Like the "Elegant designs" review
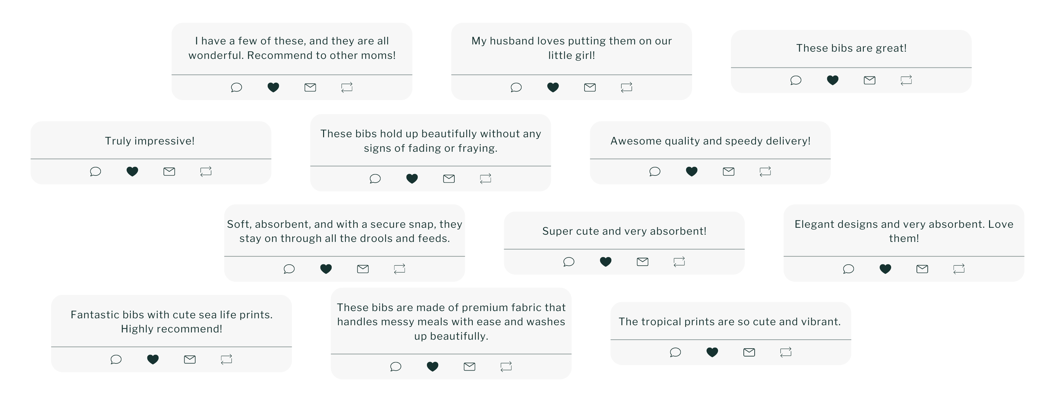The width and height of the screenshot is (1055, 395). pos(885,269)
